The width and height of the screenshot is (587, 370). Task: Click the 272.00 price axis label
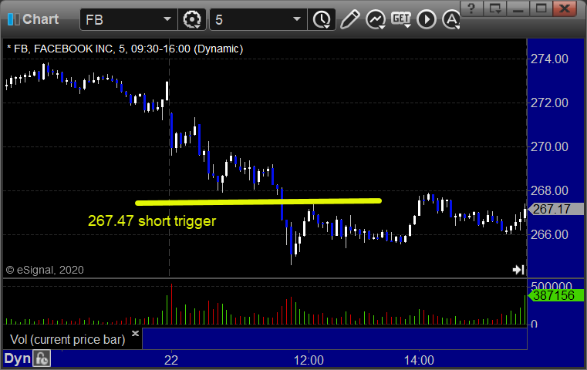(x=549, y=103)
